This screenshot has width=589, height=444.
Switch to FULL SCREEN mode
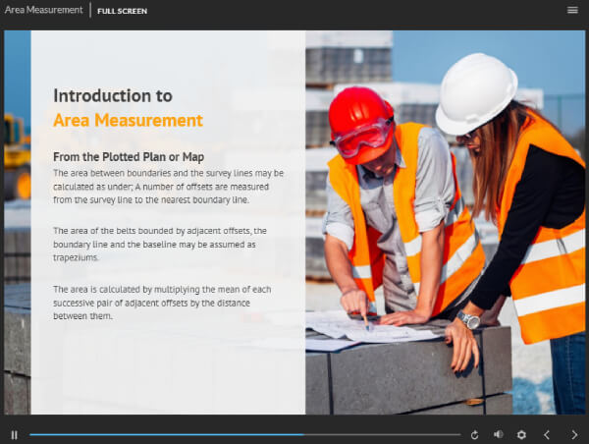123,10
